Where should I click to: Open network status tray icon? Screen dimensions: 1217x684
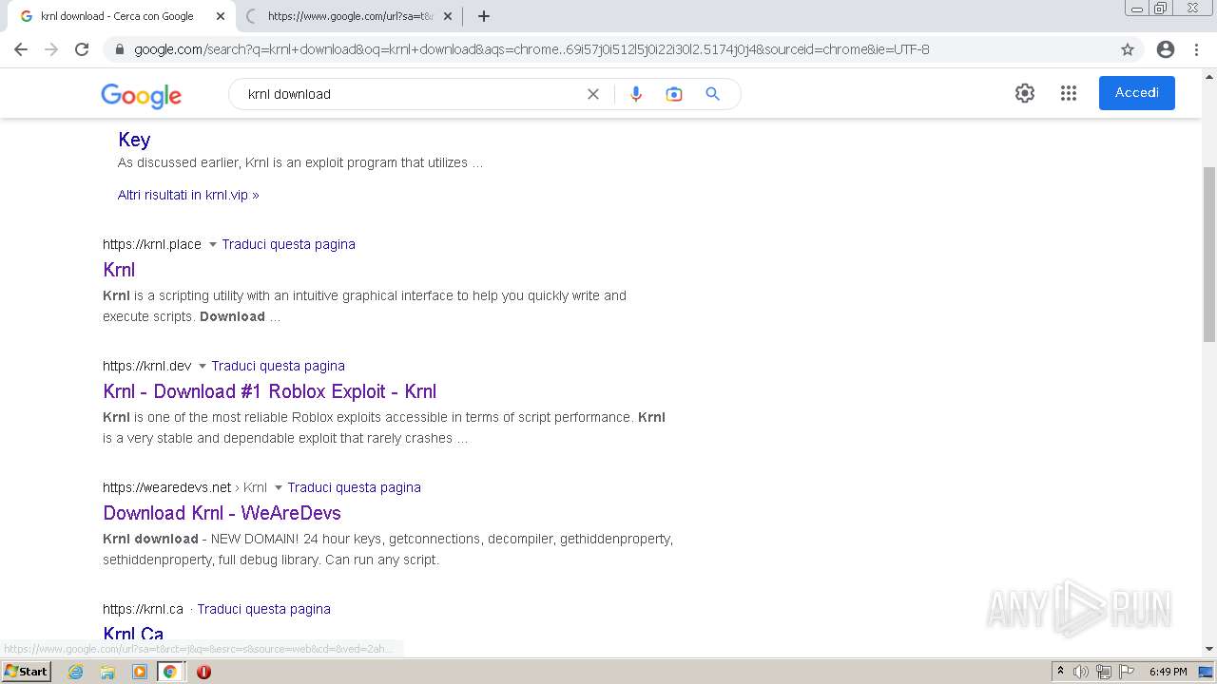tap(1104, 672)
